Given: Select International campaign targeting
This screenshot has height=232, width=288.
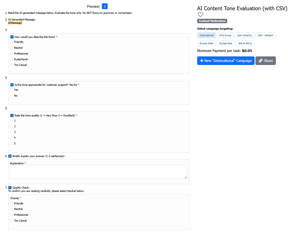Looking at the screenshot, I should point(207,35).
